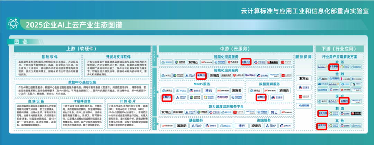Click the 基础软件 section heading
The width and height of the screenshot is (374, 145).
click(50, 57)
